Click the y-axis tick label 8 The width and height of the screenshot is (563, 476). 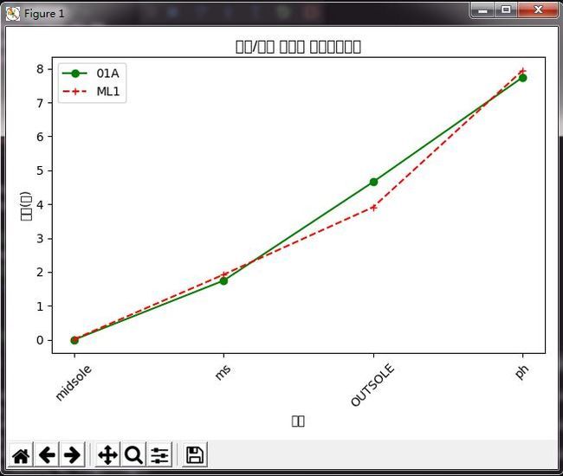[x=40, y=69]
